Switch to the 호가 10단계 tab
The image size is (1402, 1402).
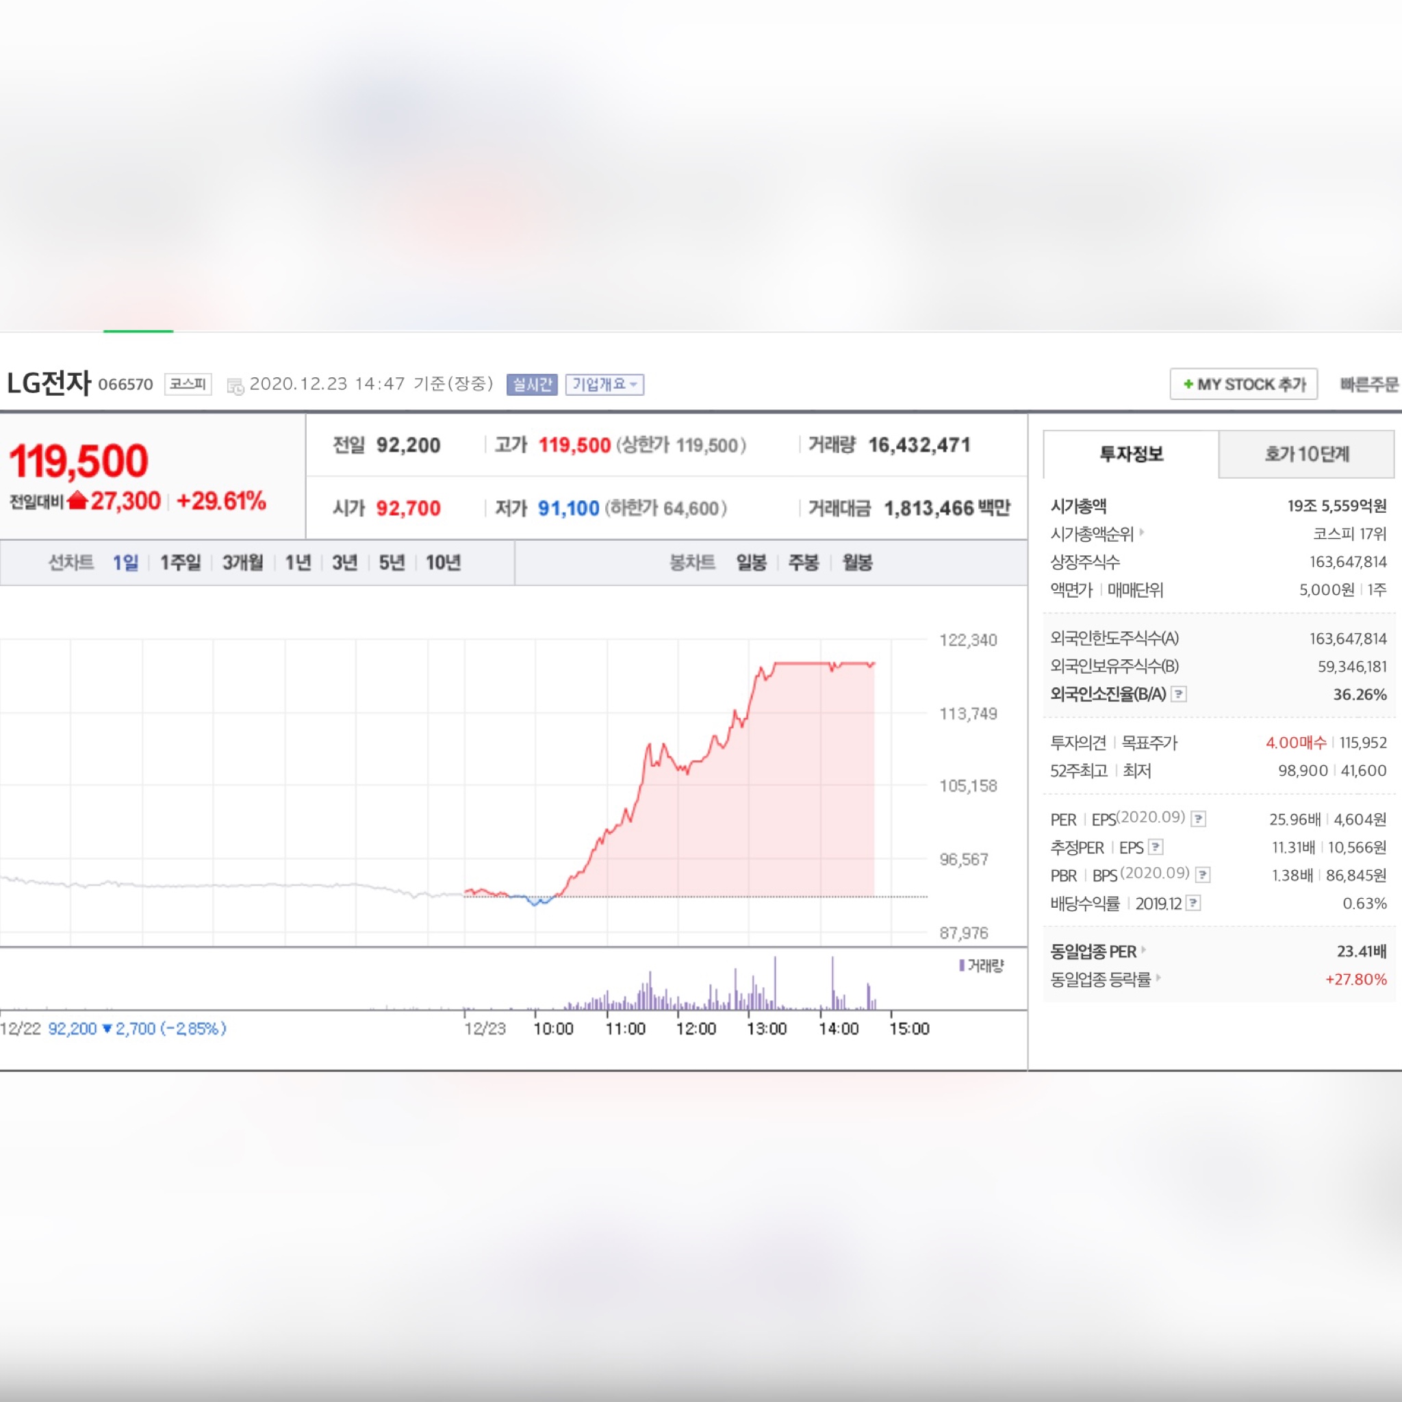tap(1306, 455)
